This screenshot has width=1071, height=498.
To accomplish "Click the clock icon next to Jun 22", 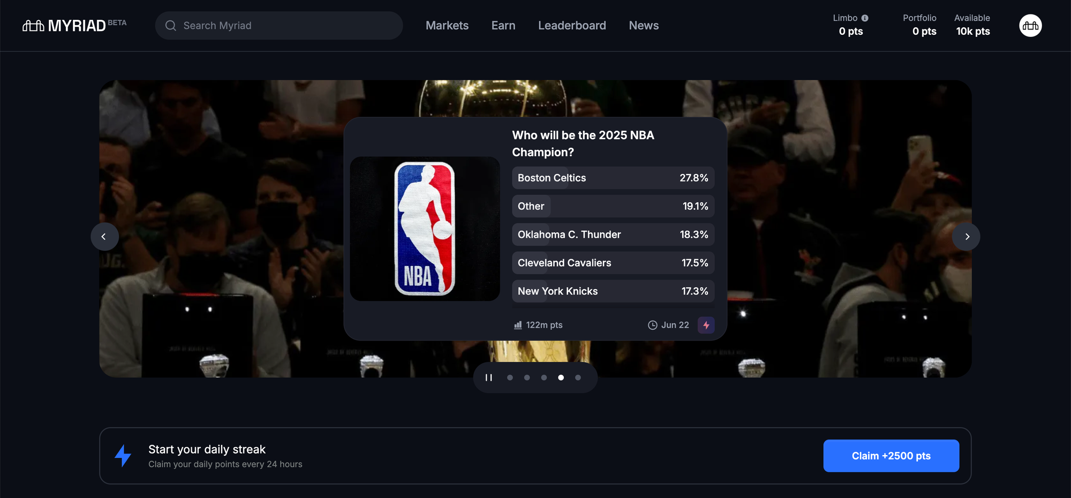I will pos(652,325).
